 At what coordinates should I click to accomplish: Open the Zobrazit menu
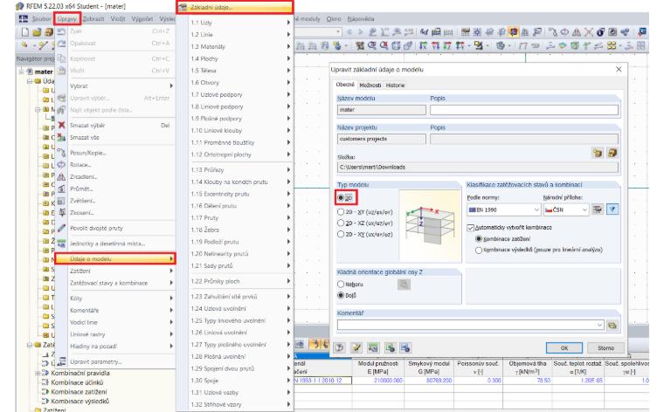[x=93, y=18]
